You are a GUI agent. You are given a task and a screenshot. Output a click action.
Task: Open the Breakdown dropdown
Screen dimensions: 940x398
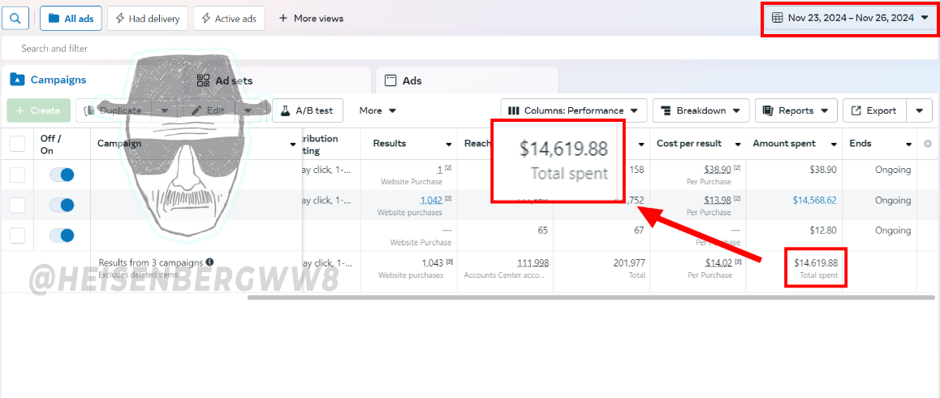coord(701,110)
